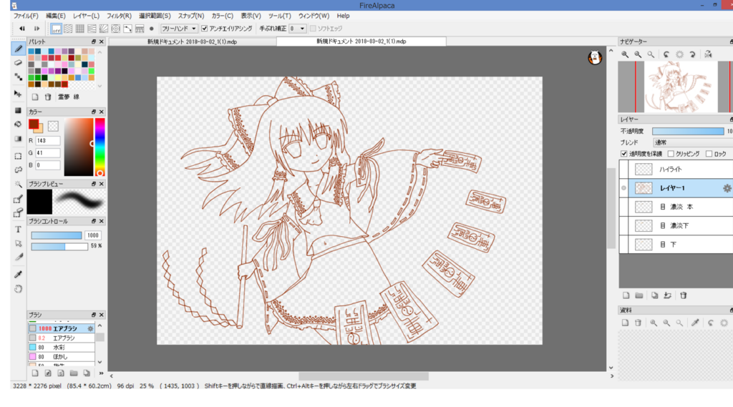Click the R value input field
This screenshot has width=733, height=407.
47,141
